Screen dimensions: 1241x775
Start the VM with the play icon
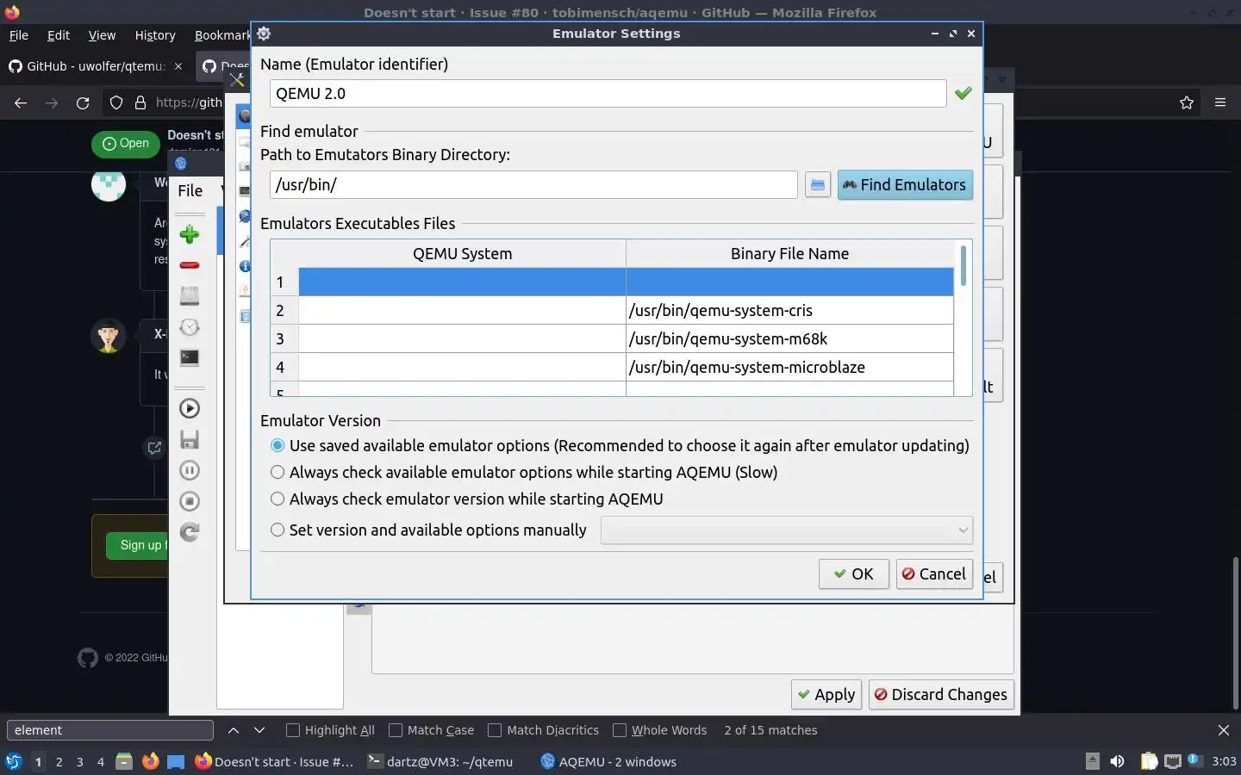coord(190,408)
